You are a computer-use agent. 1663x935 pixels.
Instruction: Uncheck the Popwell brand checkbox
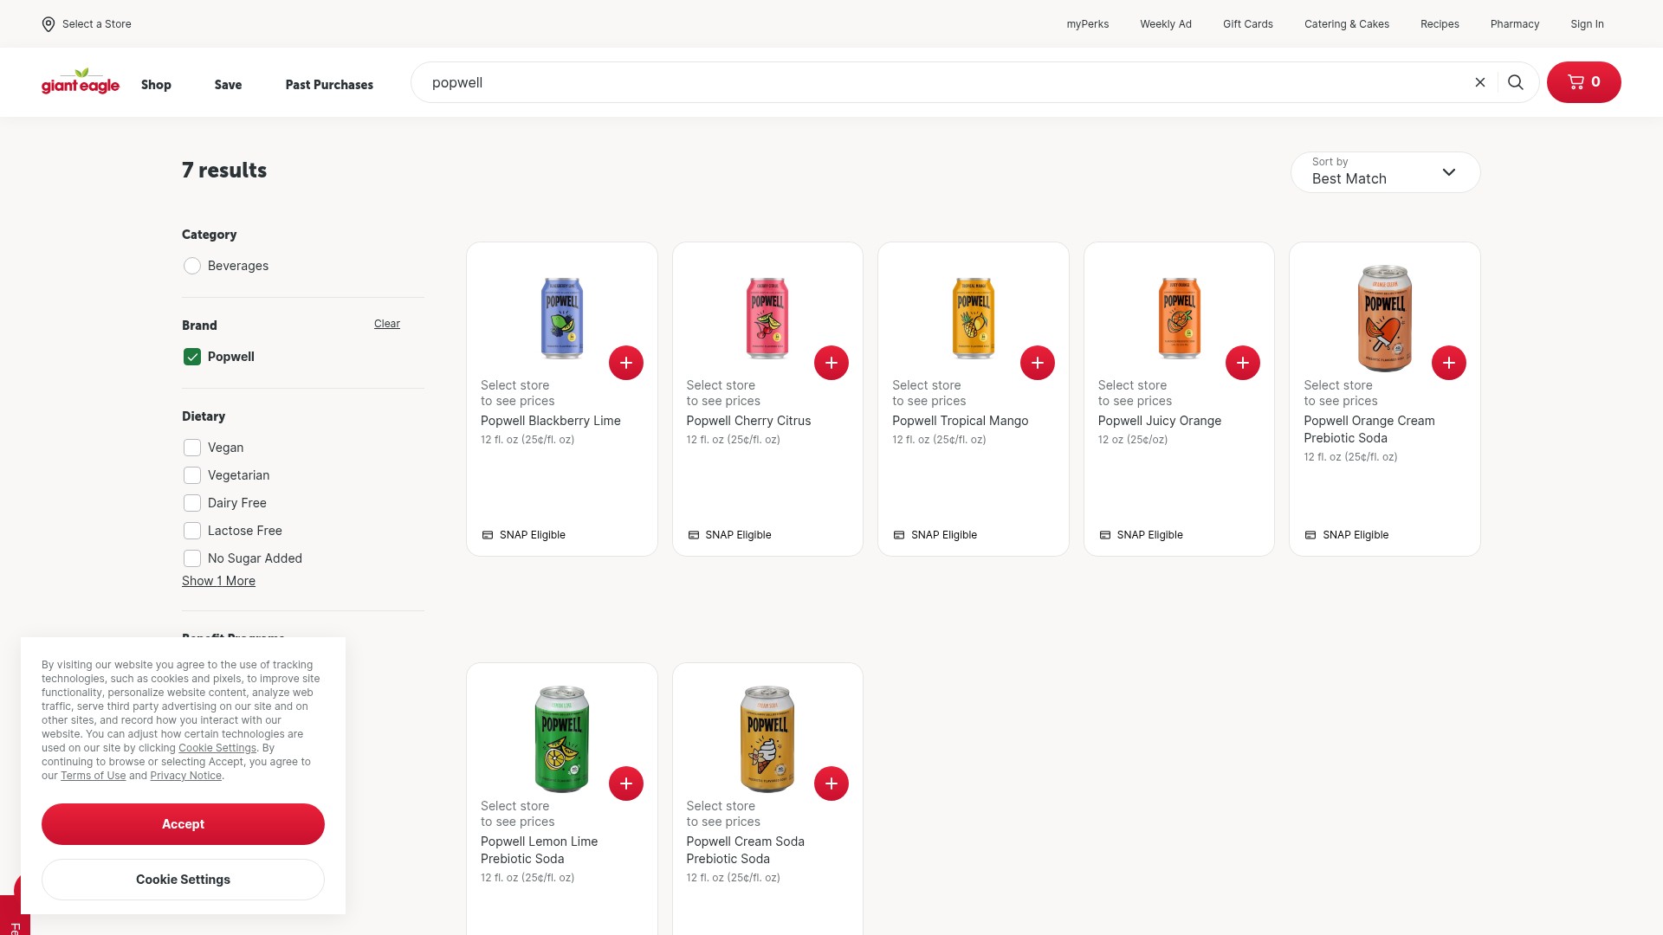(x=192, y=357)
